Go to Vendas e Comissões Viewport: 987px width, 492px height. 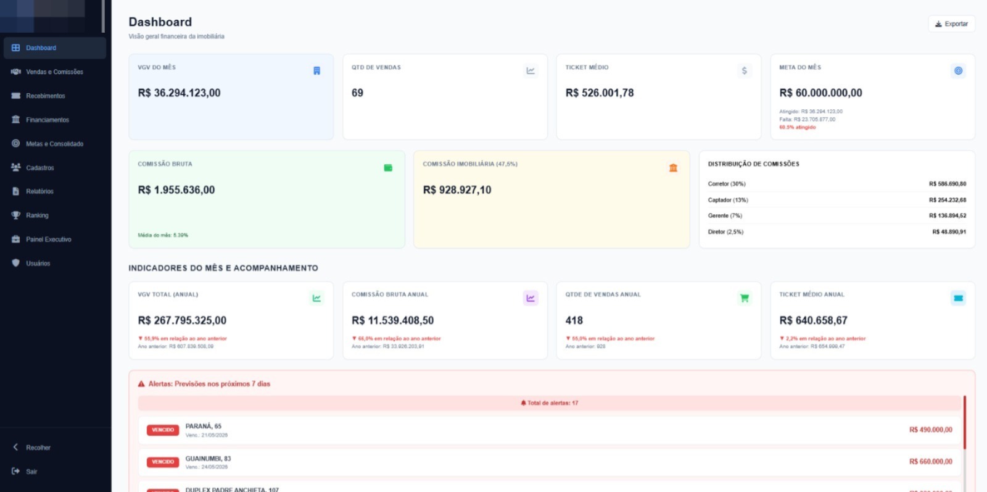coord(54,72)
